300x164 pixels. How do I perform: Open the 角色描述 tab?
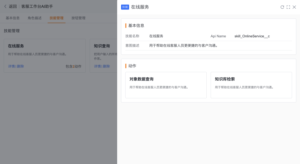click(x=35, y=18)
